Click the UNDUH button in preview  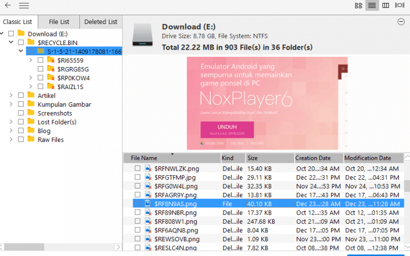pyautogui.click(x=227, y=130)
